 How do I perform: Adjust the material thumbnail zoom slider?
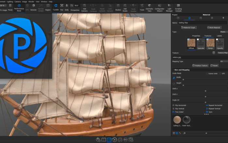point(206,133)
